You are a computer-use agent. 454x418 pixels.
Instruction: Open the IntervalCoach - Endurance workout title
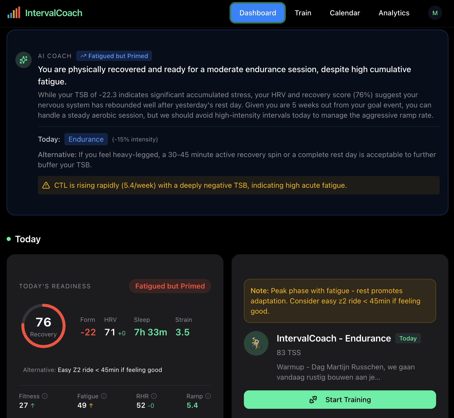coord(334,338)
